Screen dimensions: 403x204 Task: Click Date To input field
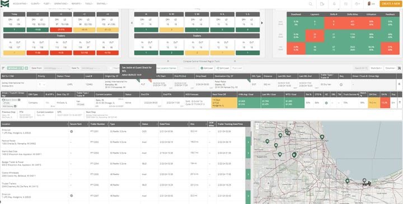[93, 68]
